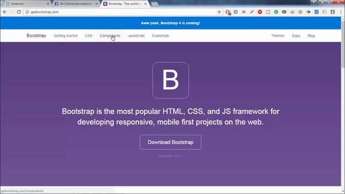Focus the getbootstrap.com address bar

123,12
